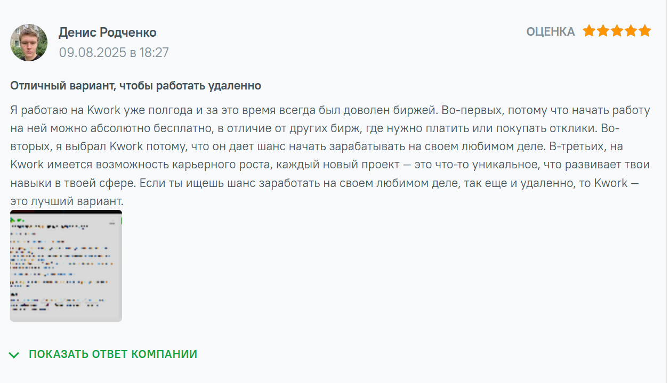This screenshot has height=383, width=670.
Task: Expand ПОКАЗАТЬ ОТВЕТ КОМПАНИИ
Action: [113, 354]
